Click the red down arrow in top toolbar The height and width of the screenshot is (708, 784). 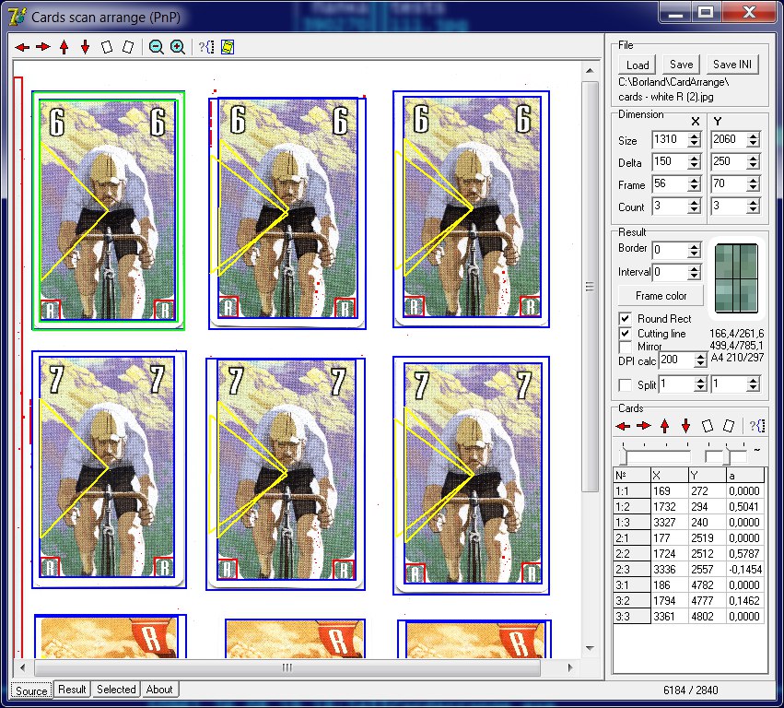(86, 47)
